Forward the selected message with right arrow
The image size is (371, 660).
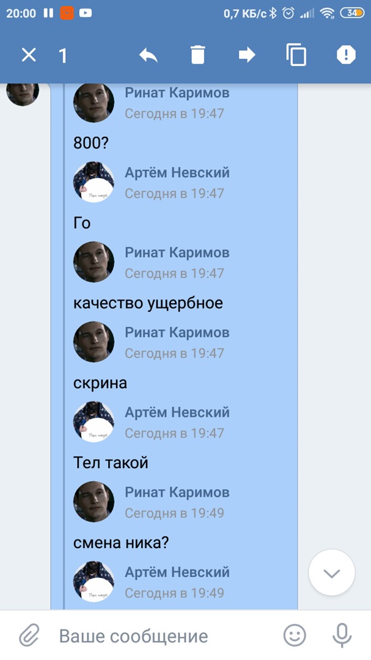247,55
